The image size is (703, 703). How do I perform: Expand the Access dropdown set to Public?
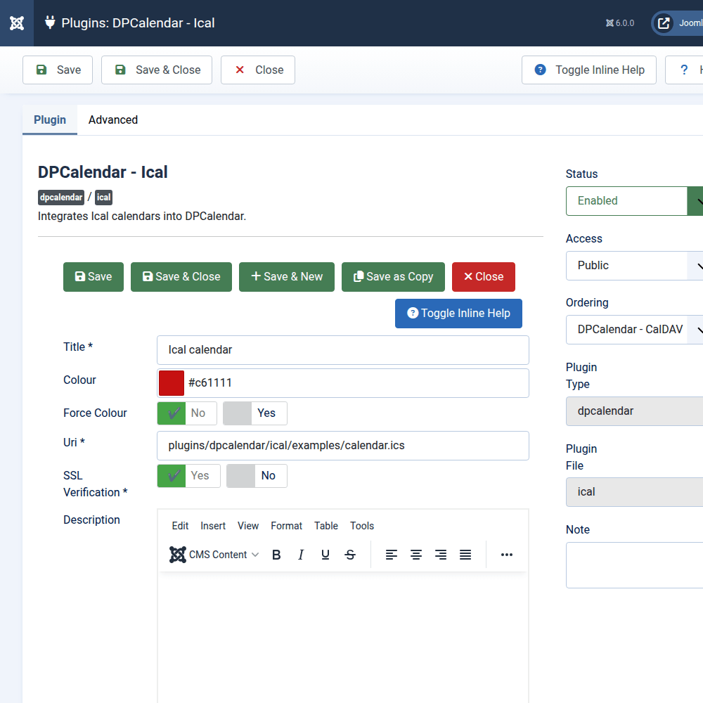point(633,266)
